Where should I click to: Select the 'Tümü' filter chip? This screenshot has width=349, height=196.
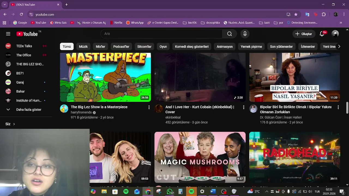pyautogui.click(x=67, y=47)
